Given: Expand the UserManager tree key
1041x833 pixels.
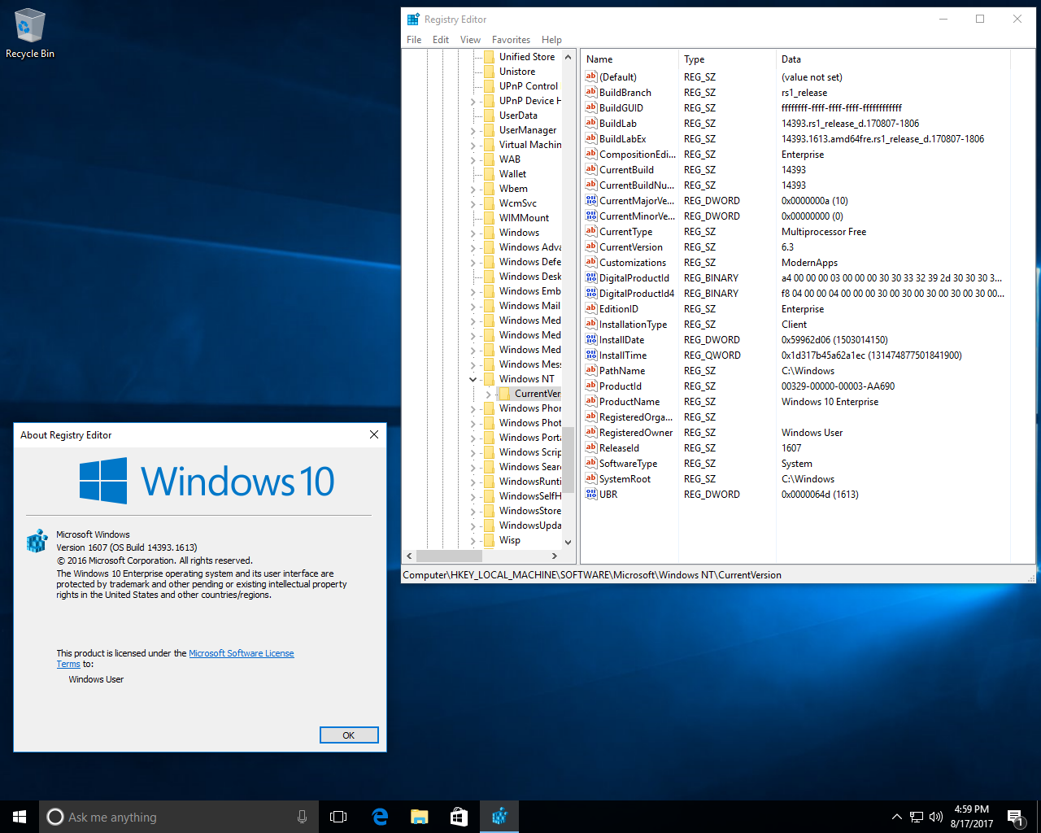Looking at the screenshot, I should tap(473, 130).
